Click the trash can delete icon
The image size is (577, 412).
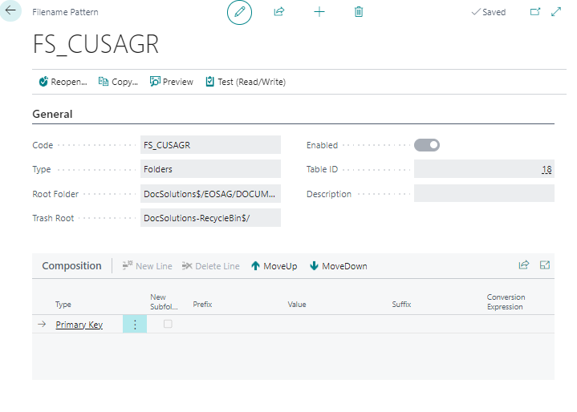pos(359,12)
